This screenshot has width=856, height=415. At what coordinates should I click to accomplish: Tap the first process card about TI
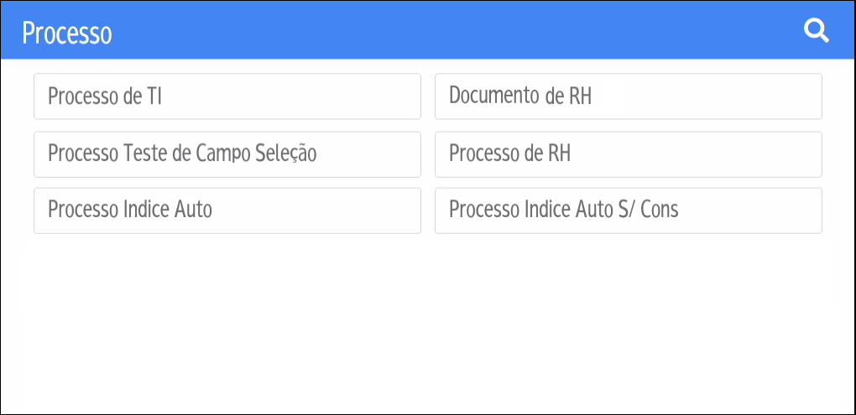(227, 96)
